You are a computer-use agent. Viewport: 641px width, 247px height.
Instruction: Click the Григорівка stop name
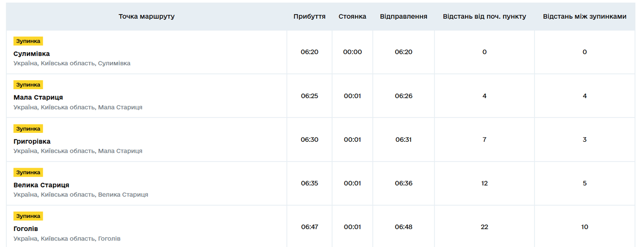tap(32, 141)
